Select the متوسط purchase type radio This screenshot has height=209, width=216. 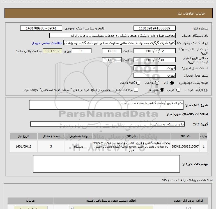162,90
